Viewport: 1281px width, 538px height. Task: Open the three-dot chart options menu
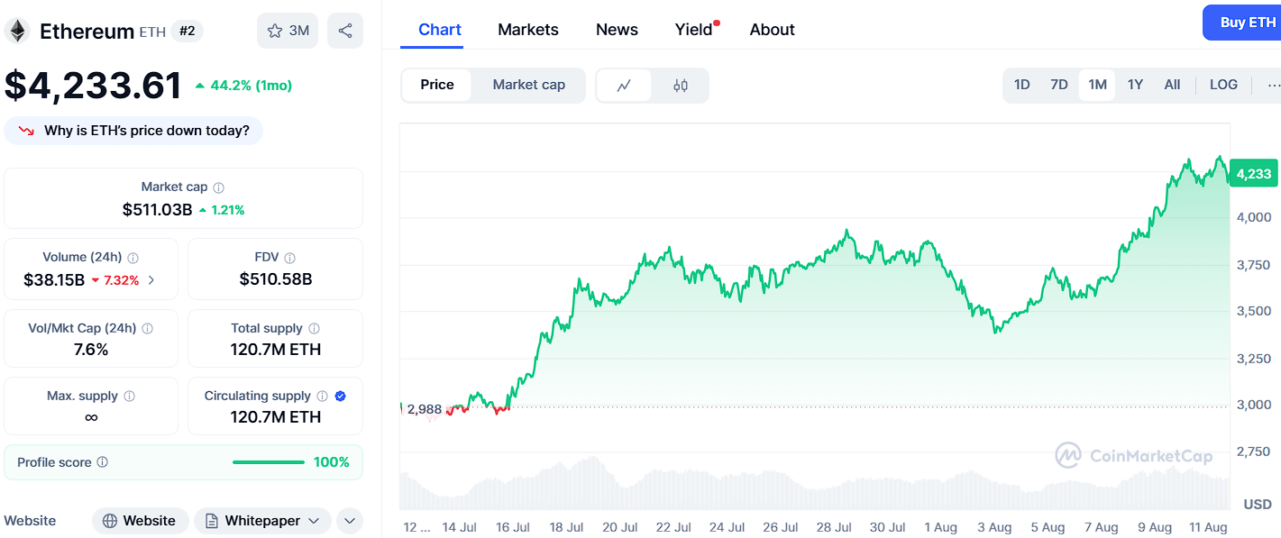click(1272, 86)
